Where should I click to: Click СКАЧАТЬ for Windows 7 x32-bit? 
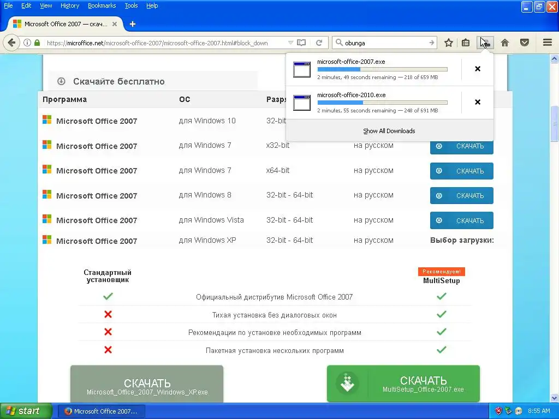point(462,146)
